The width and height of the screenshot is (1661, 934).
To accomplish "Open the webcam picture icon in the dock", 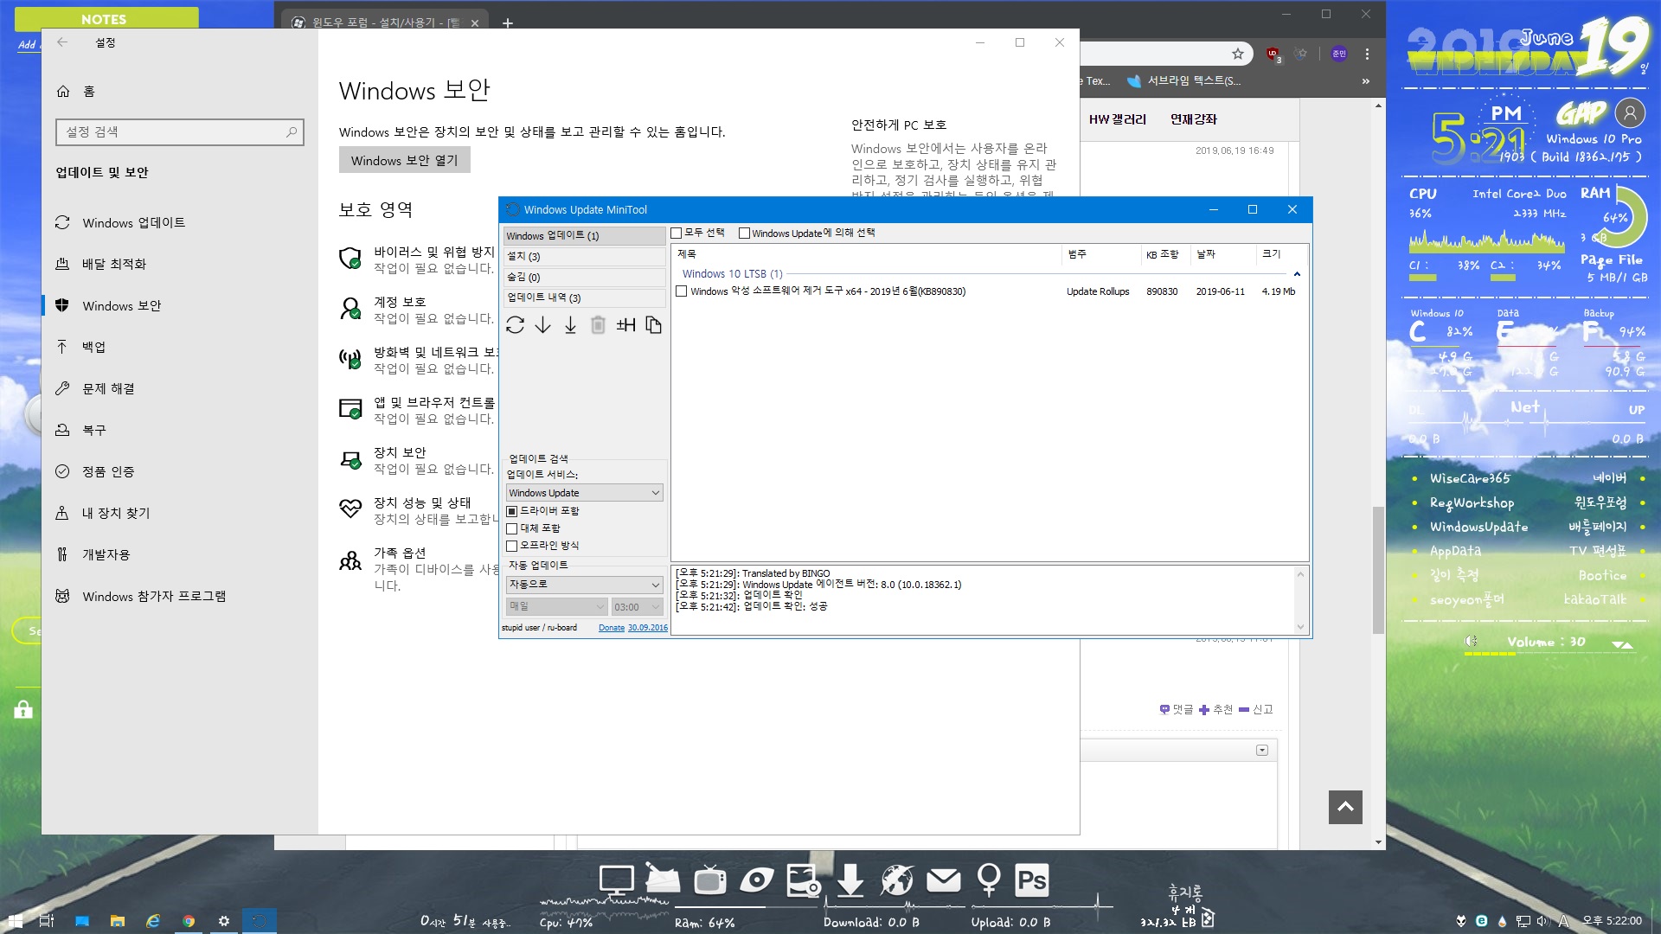I will click(x=803, y=880).
